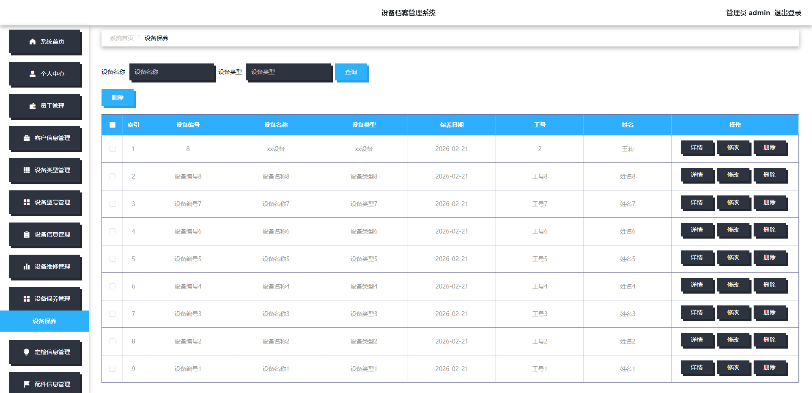Click 修改 for the 设备编号1 row
Image resolution: width=812 pixels, height=393 pixels.
734,368
